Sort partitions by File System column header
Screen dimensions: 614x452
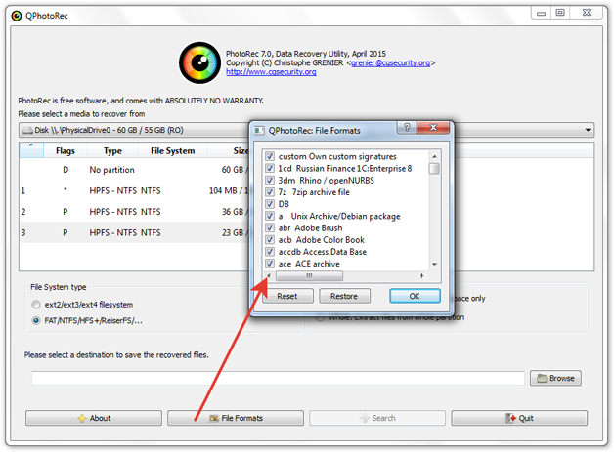pyautogui.click(x=173, y=151)
